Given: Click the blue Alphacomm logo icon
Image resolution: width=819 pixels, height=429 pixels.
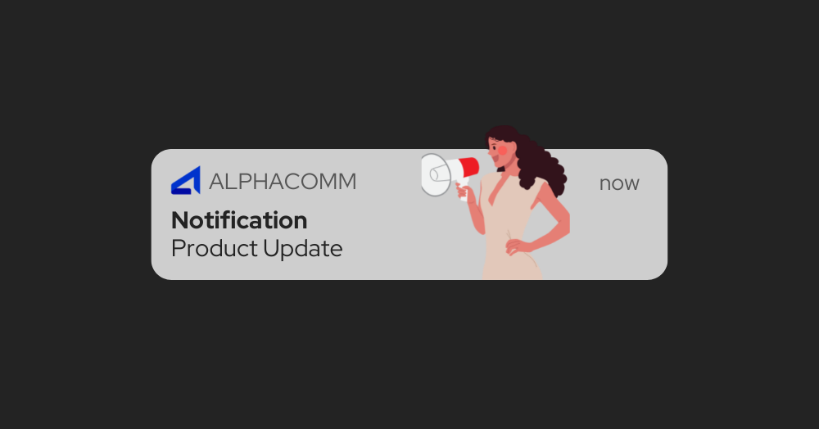Looking at the screenshot, I should (x=186, y=181).
